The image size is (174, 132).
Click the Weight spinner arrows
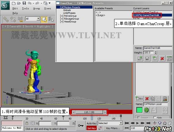pos(156,53)
